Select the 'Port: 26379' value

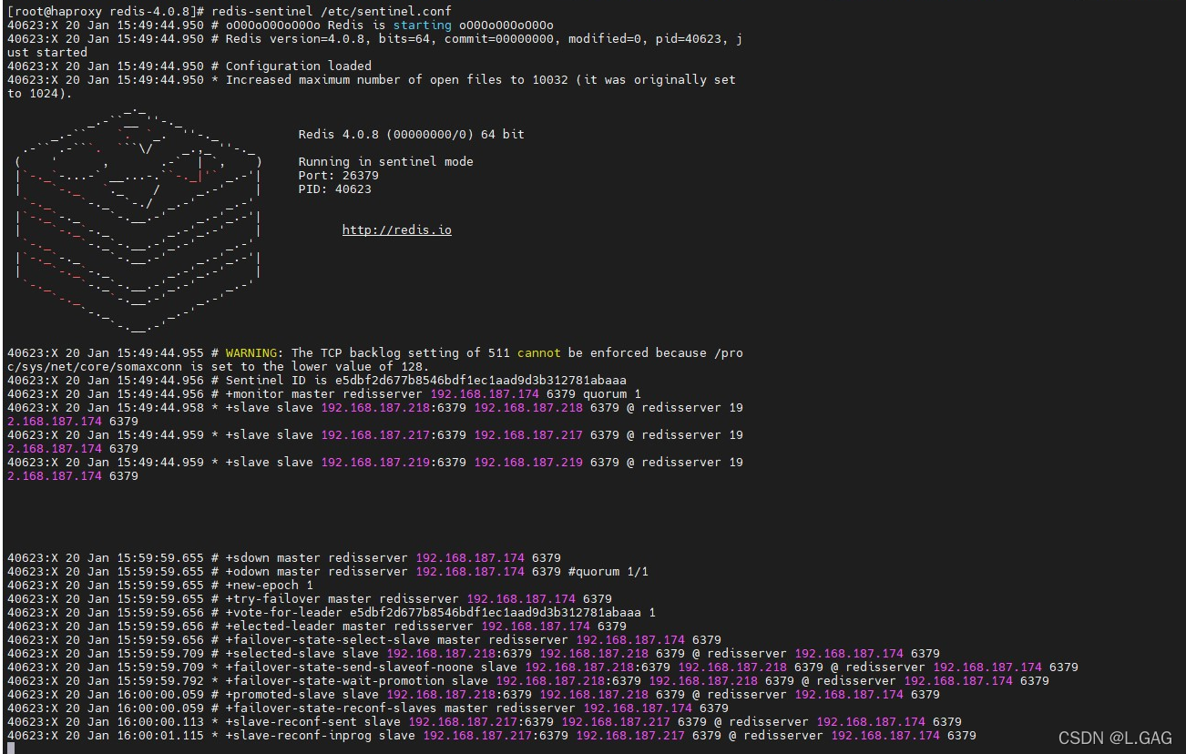(x=339, y=175)
